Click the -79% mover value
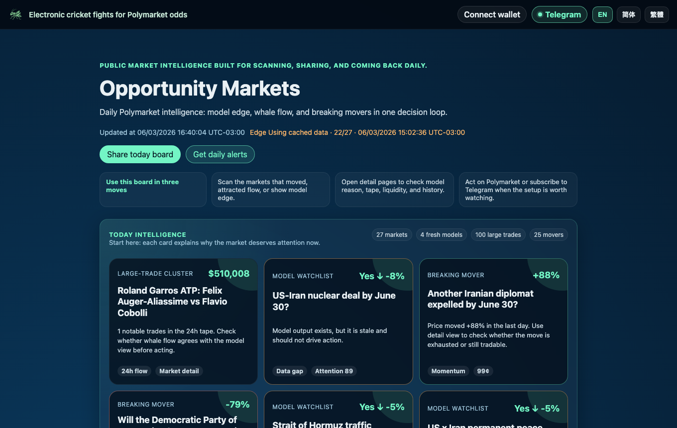The height and width of the screenshot is (428, 677). click(x=237, y=404)
